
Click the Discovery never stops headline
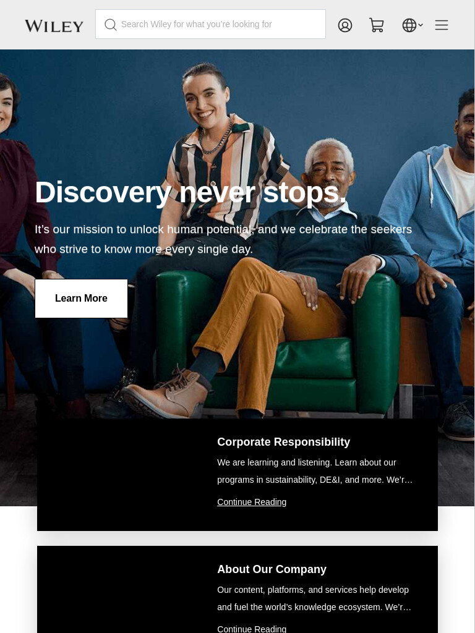tap(190, 192)
